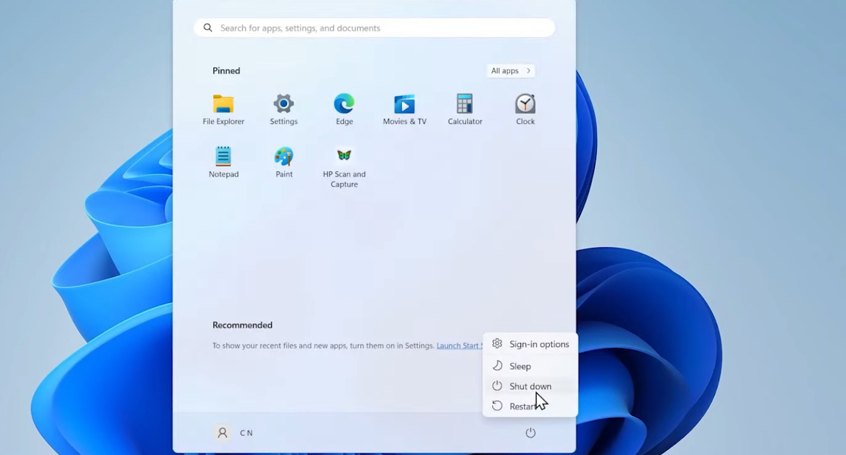Screen dimensions: 846x455
Task: Open the C N user account
Action: tap(234, 433)
